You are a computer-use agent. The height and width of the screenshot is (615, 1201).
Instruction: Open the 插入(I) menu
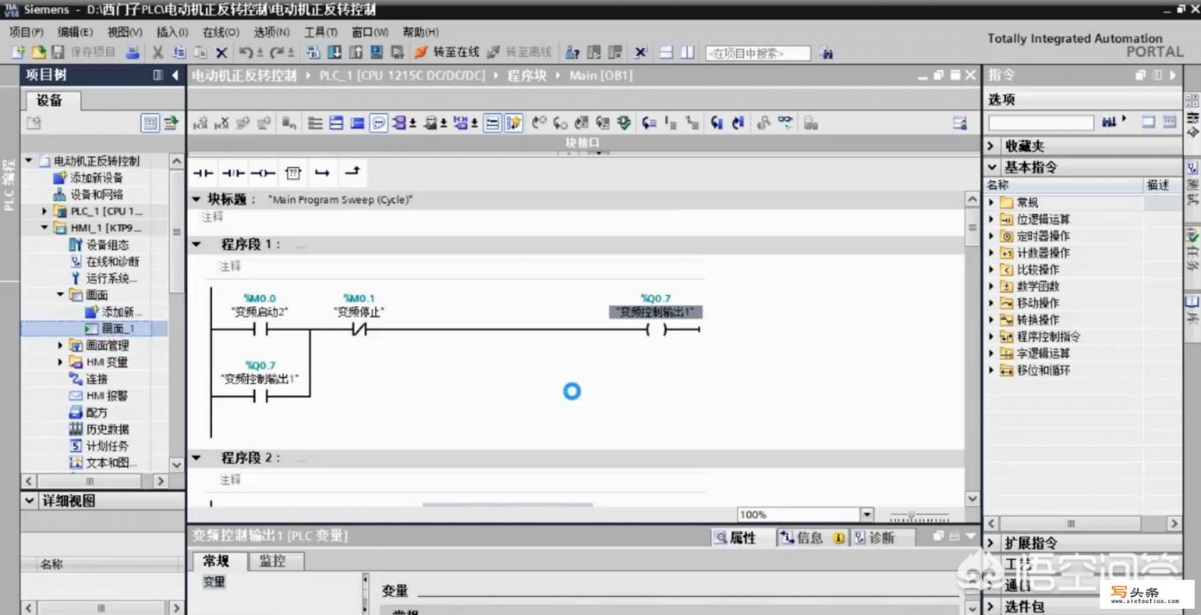(172, 32)
